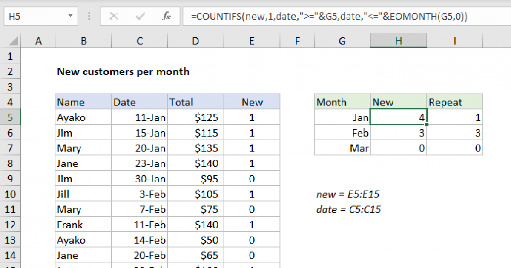Select column H header
The image size is (511, 268).
pyautogui.click(x=398, y=40)
